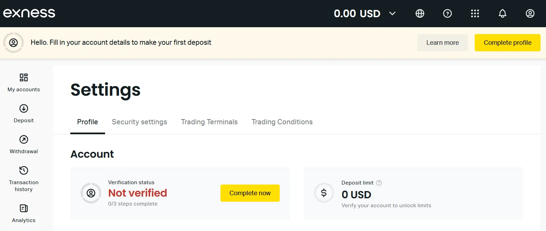This screenshot has height=231, width=546.
Task: Go to My accounts in sidebar
Action: click(24, 83)
